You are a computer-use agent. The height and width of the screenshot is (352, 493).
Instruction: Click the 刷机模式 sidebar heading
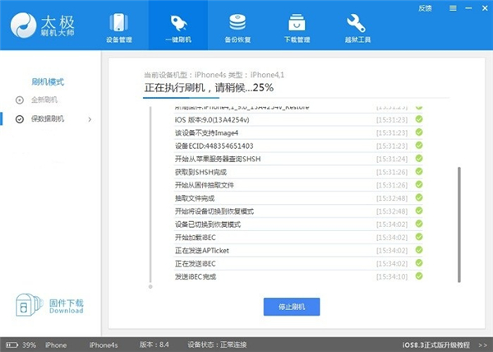point(47,82)
